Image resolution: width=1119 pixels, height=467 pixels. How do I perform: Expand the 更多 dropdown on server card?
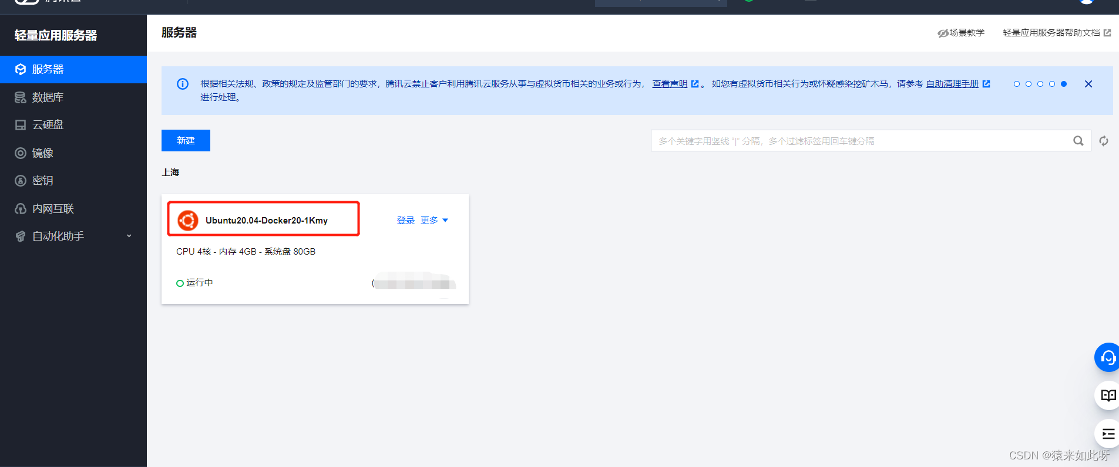[x=435, y=221]
